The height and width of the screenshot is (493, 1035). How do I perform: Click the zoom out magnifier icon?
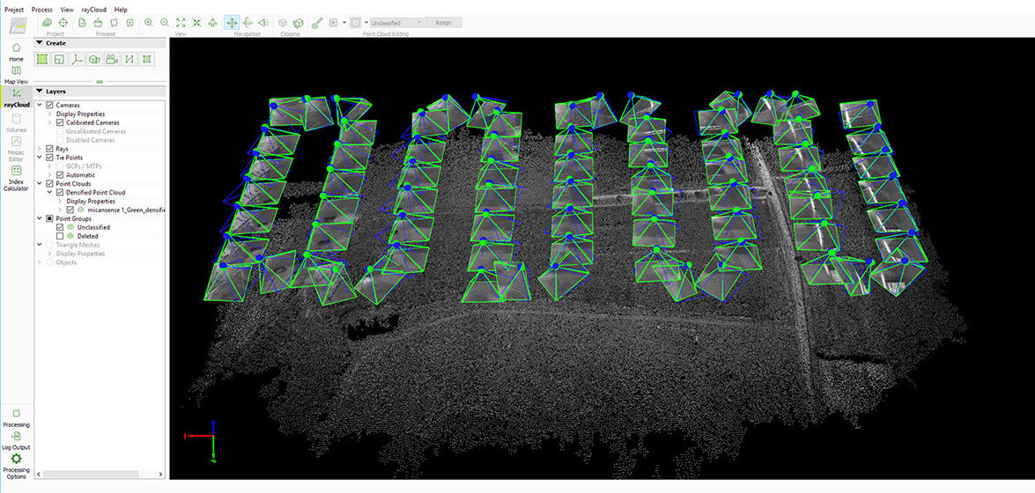164,22
